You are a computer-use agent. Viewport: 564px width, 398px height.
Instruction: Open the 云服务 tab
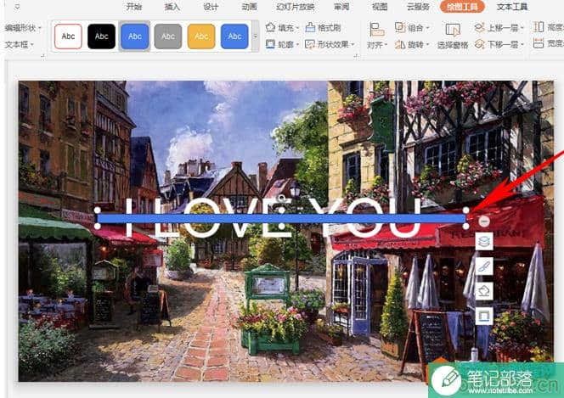point(418,7)
